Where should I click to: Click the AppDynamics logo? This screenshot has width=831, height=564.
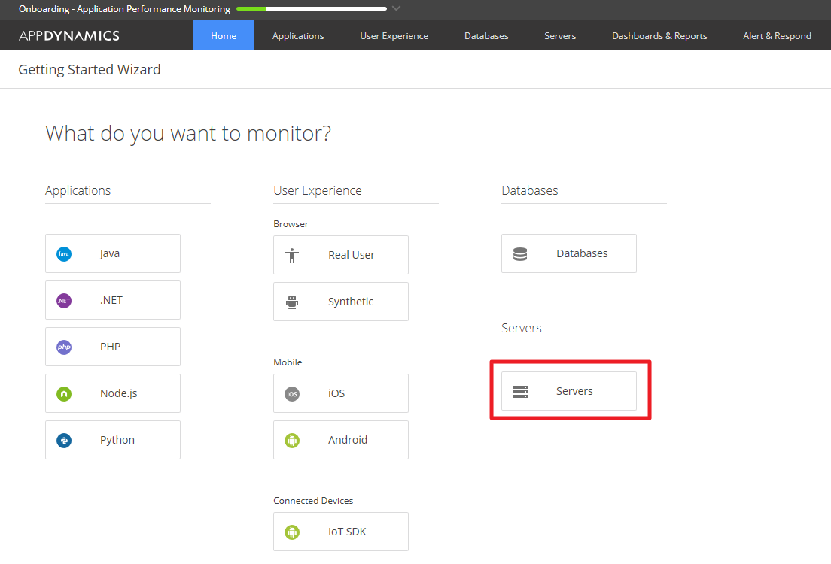(x=69, y=35)
